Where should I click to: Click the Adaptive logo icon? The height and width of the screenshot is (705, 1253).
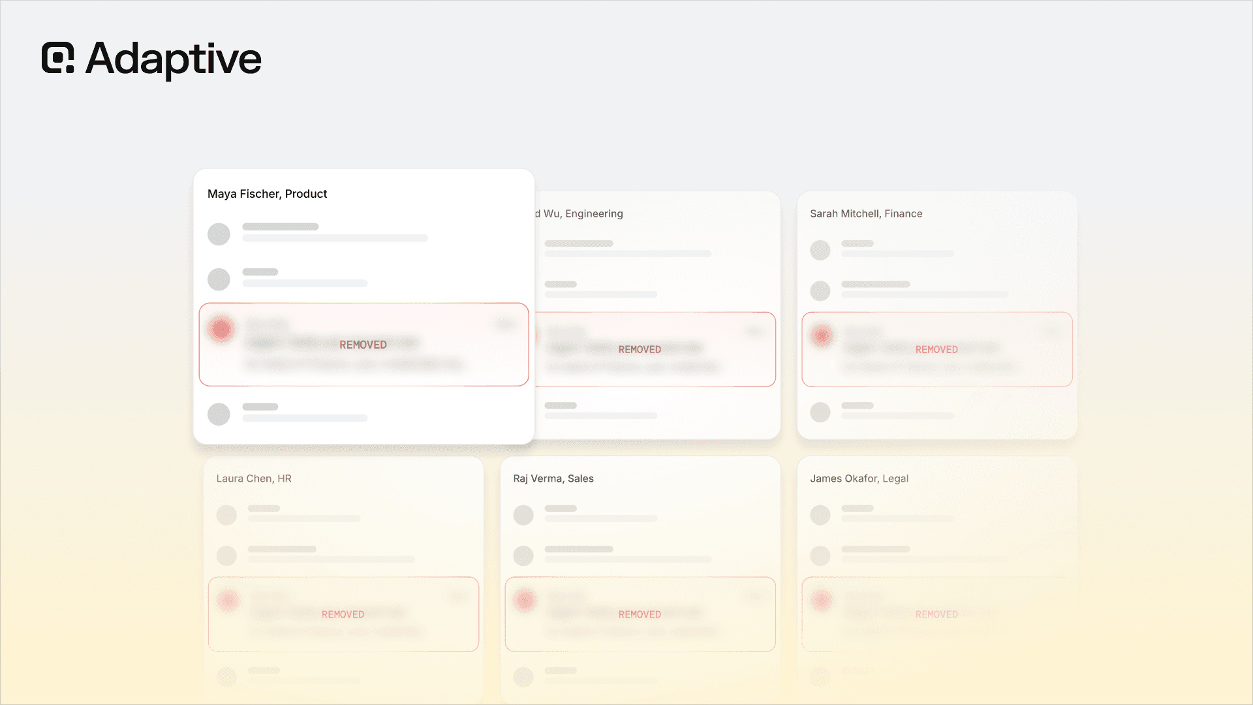[58, 58]
